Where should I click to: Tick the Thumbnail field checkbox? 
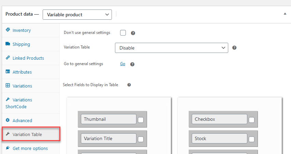[141, 120]
